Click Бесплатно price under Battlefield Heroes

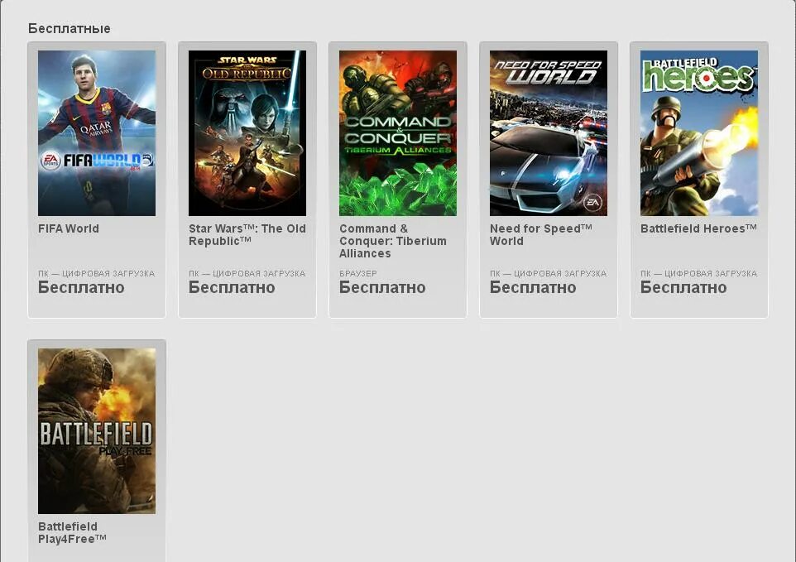(x=683, y=287)
